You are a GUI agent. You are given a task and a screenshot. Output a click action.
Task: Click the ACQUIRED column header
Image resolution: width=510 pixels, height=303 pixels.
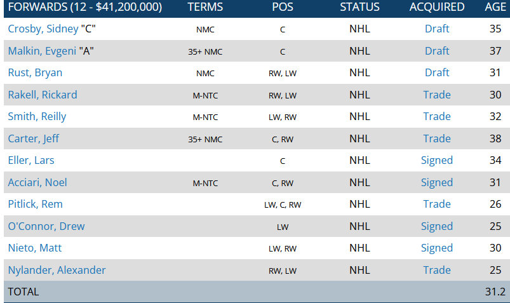click(437, 8)
